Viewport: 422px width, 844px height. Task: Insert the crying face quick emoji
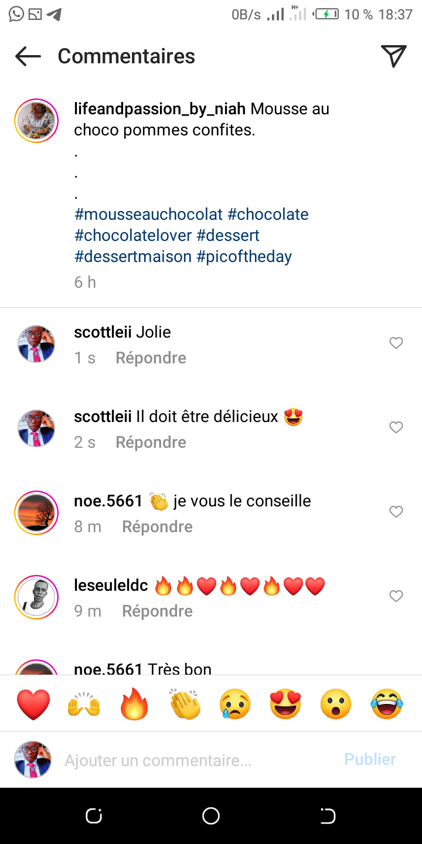(235, 704)
